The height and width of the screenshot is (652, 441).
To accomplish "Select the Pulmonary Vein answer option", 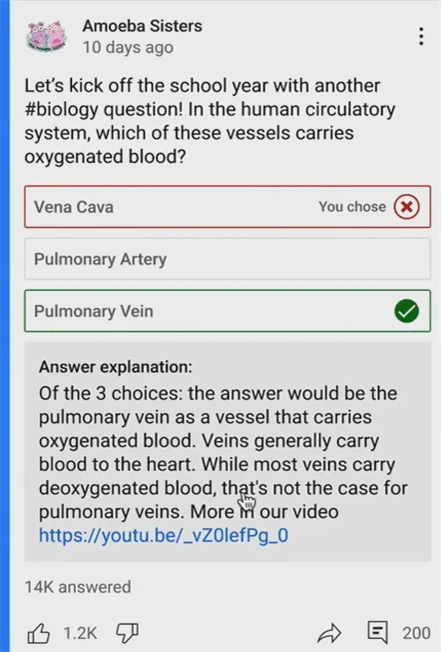I will click(227, 311).
